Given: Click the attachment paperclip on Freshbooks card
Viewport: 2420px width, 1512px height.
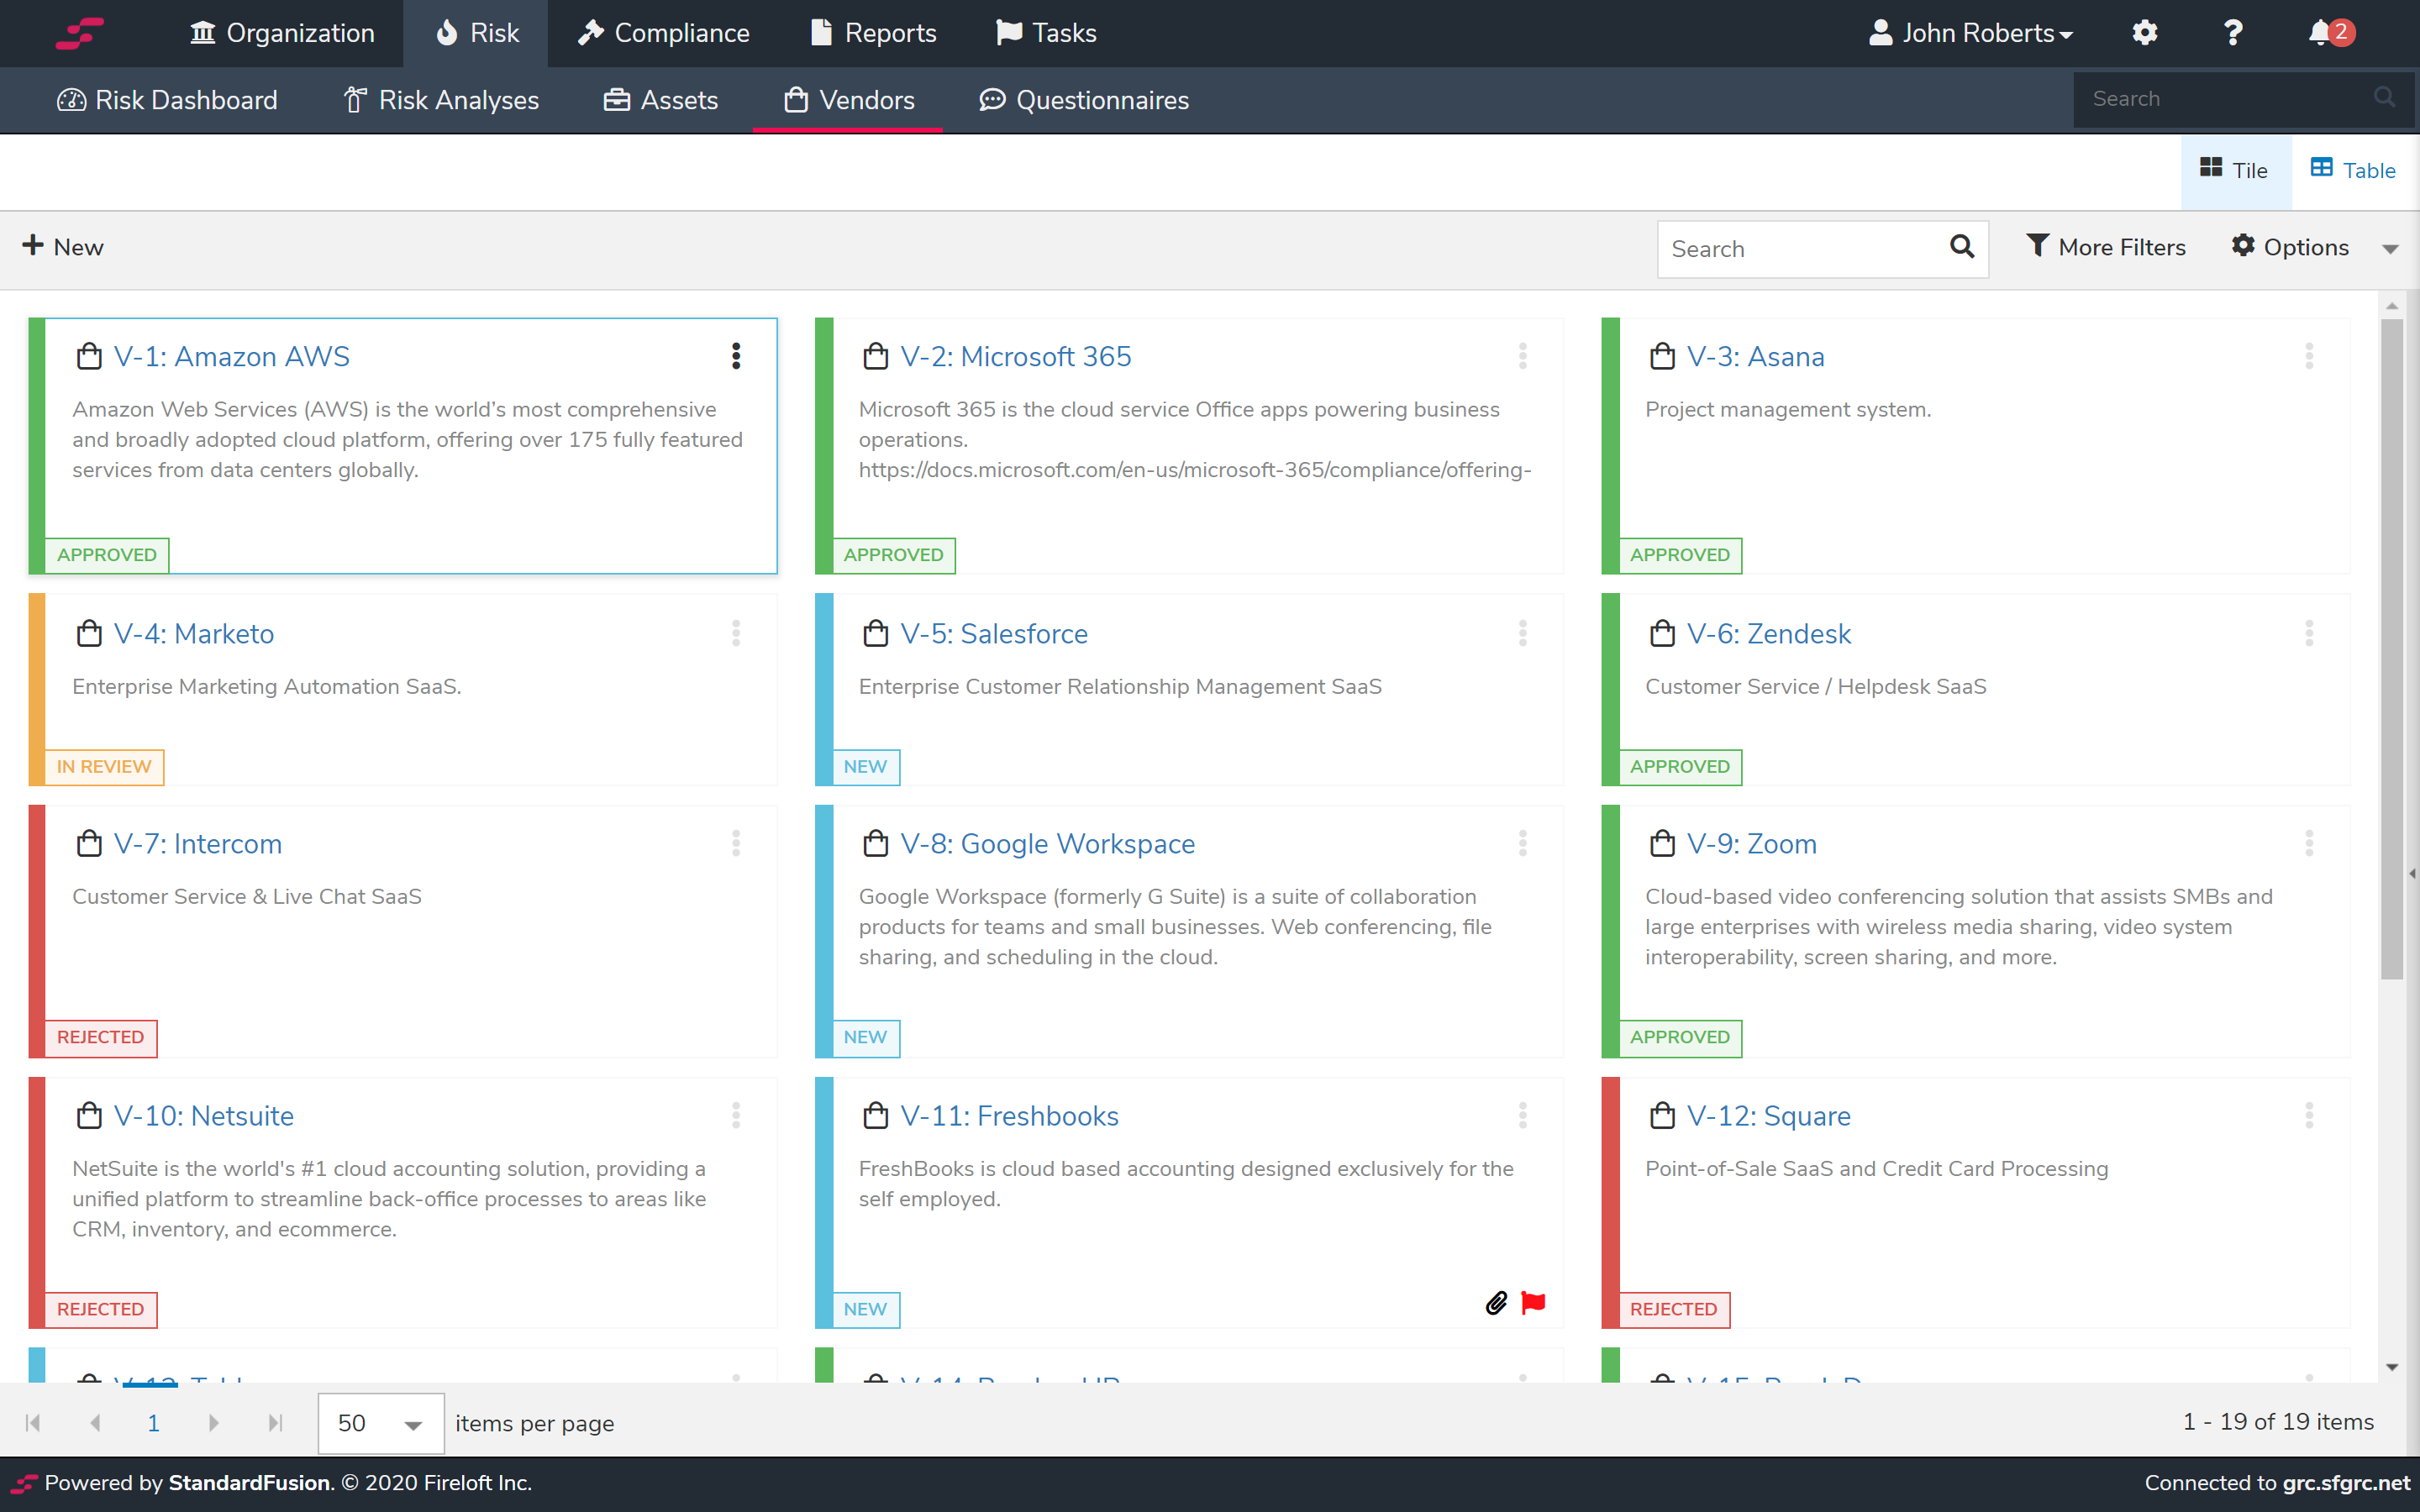Looking at the screenshot, I should (1496, 1302).
